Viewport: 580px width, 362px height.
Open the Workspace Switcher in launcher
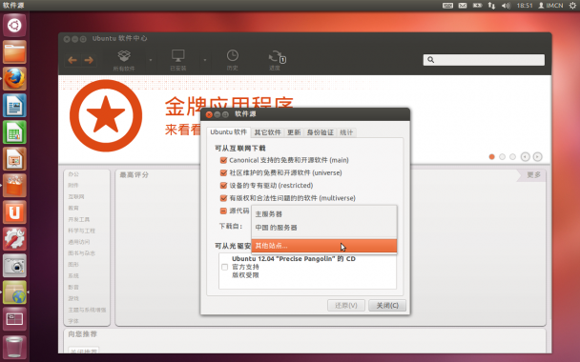[x=14, y=319]
